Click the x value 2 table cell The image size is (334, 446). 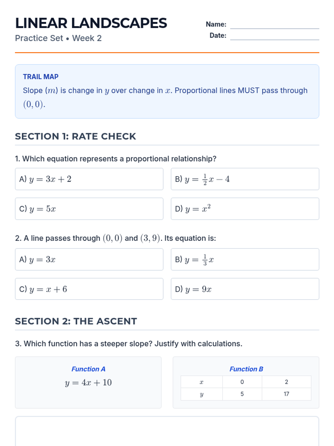pos(286,382)
